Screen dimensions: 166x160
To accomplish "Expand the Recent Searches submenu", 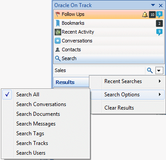I will click(x=127, y=81).
